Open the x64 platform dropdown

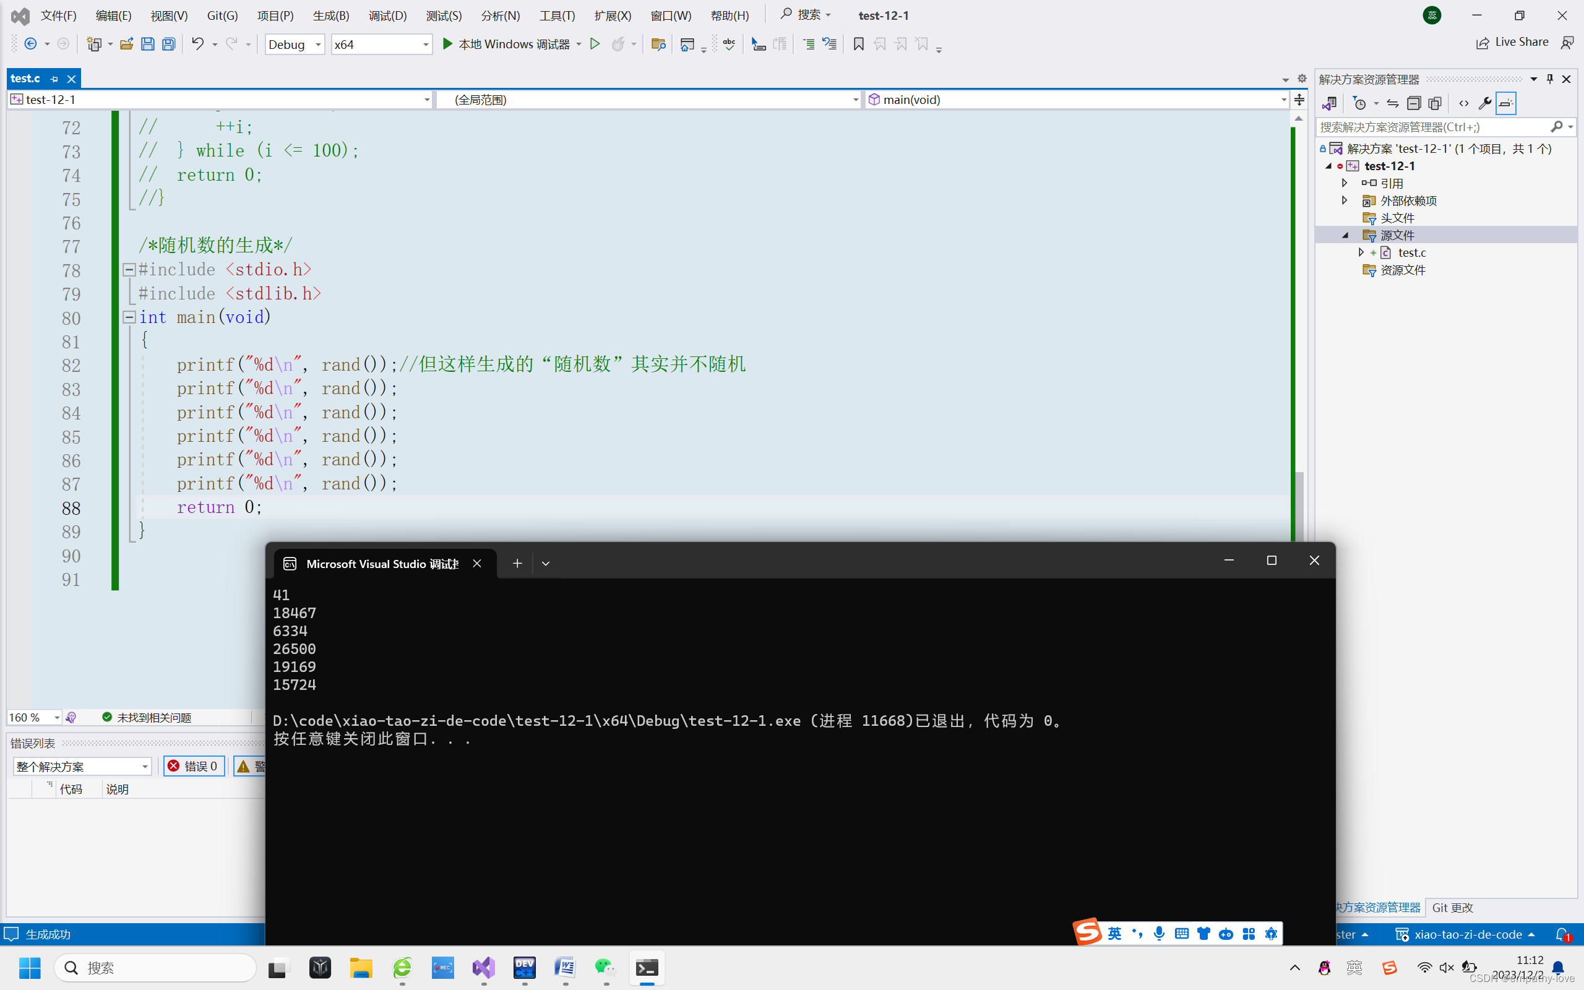tap(381, 44)
